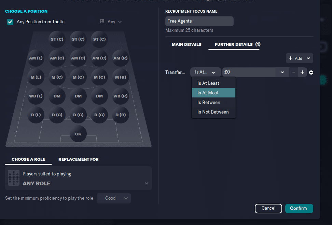Image resolution: width=332 pixels, height=225 pixels.
Task: Pick the middle DM position
Action: click(78, 96)
